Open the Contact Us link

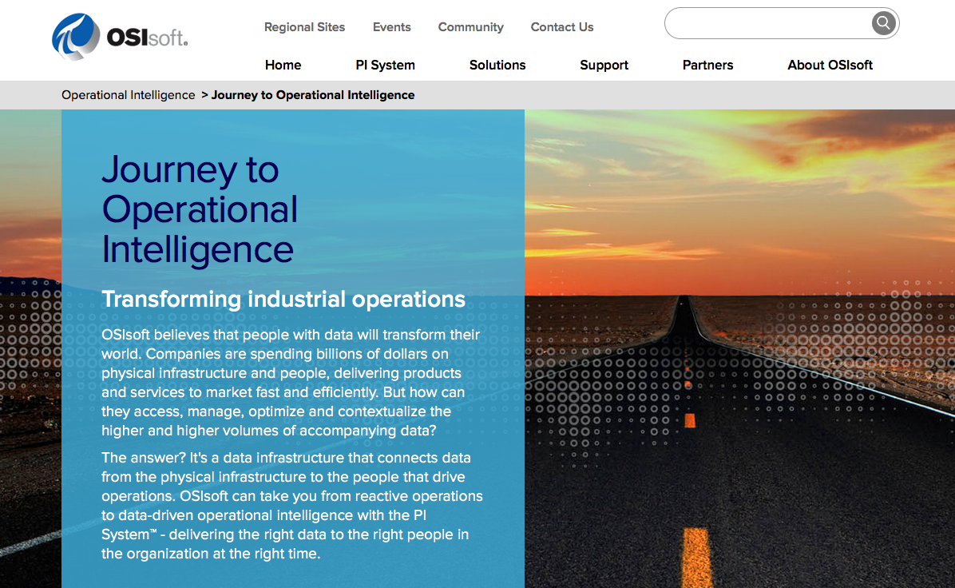click(561, 27)
